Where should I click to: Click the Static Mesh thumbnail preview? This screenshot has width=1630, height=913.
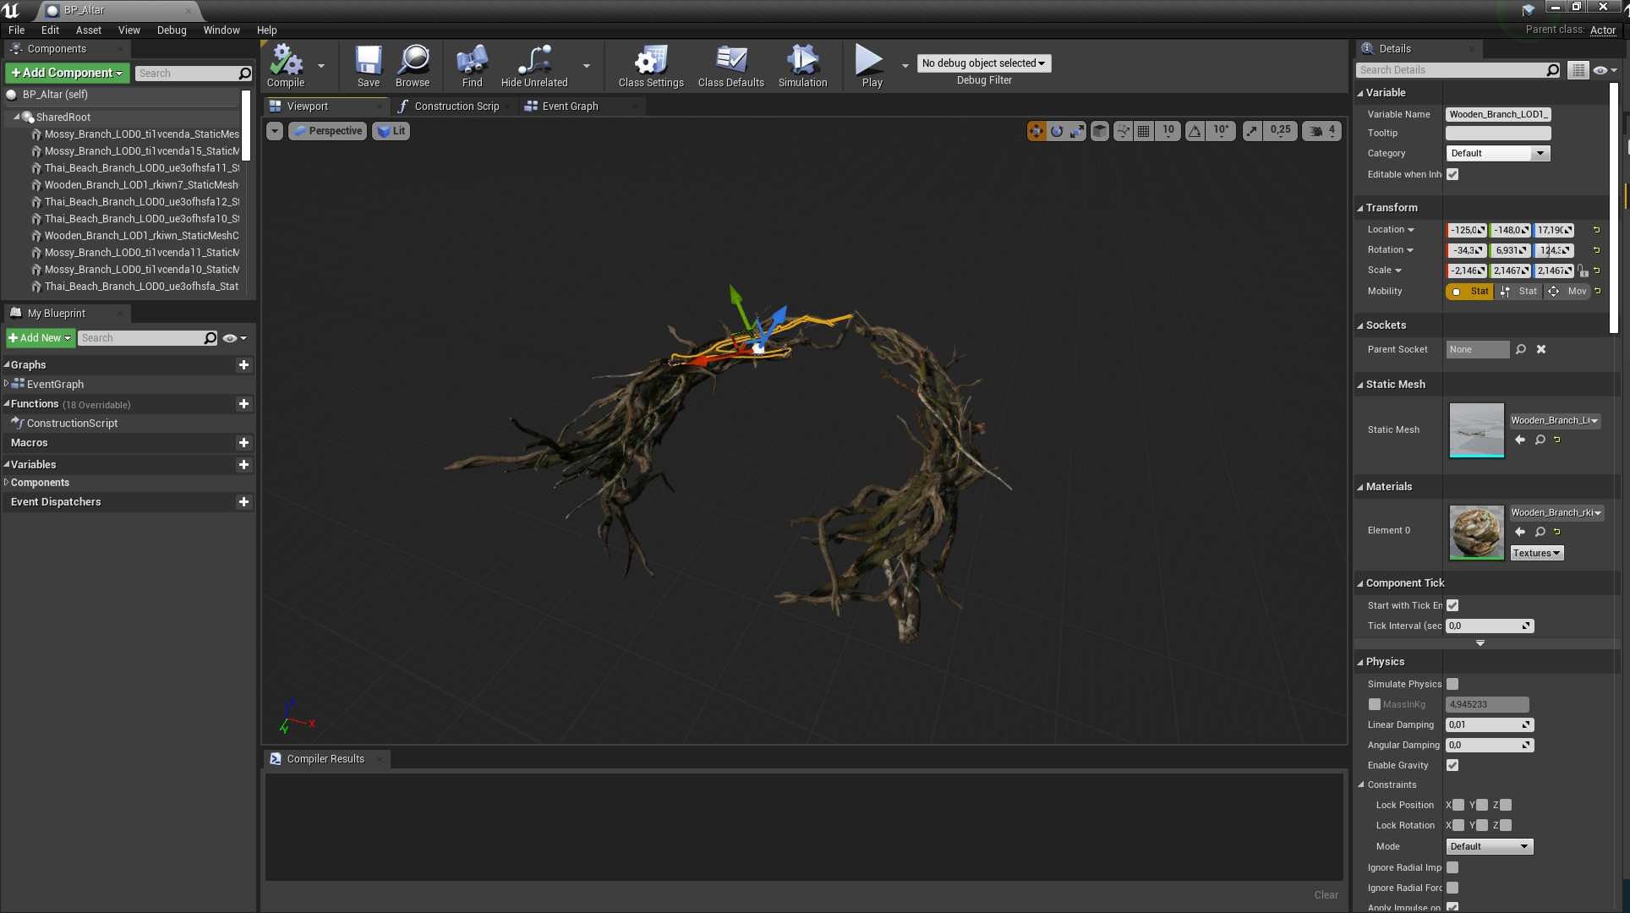(1476, 429)
